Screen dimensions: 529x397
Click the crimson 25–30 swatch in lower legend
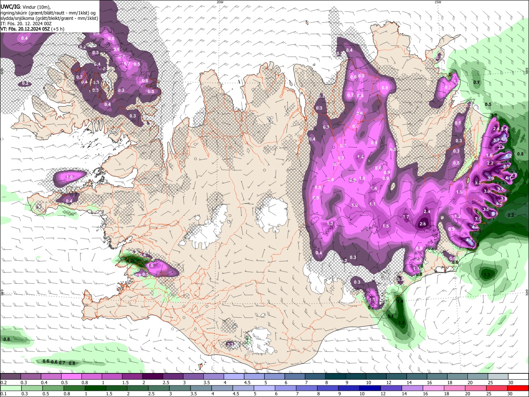tap(497, 388)
